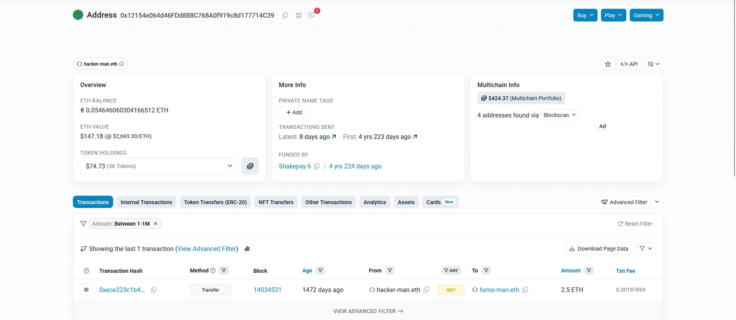Switch to the Internal Transactions tab
The width and height of the screenshot is (736, 320).
click(x=146, y=202)
